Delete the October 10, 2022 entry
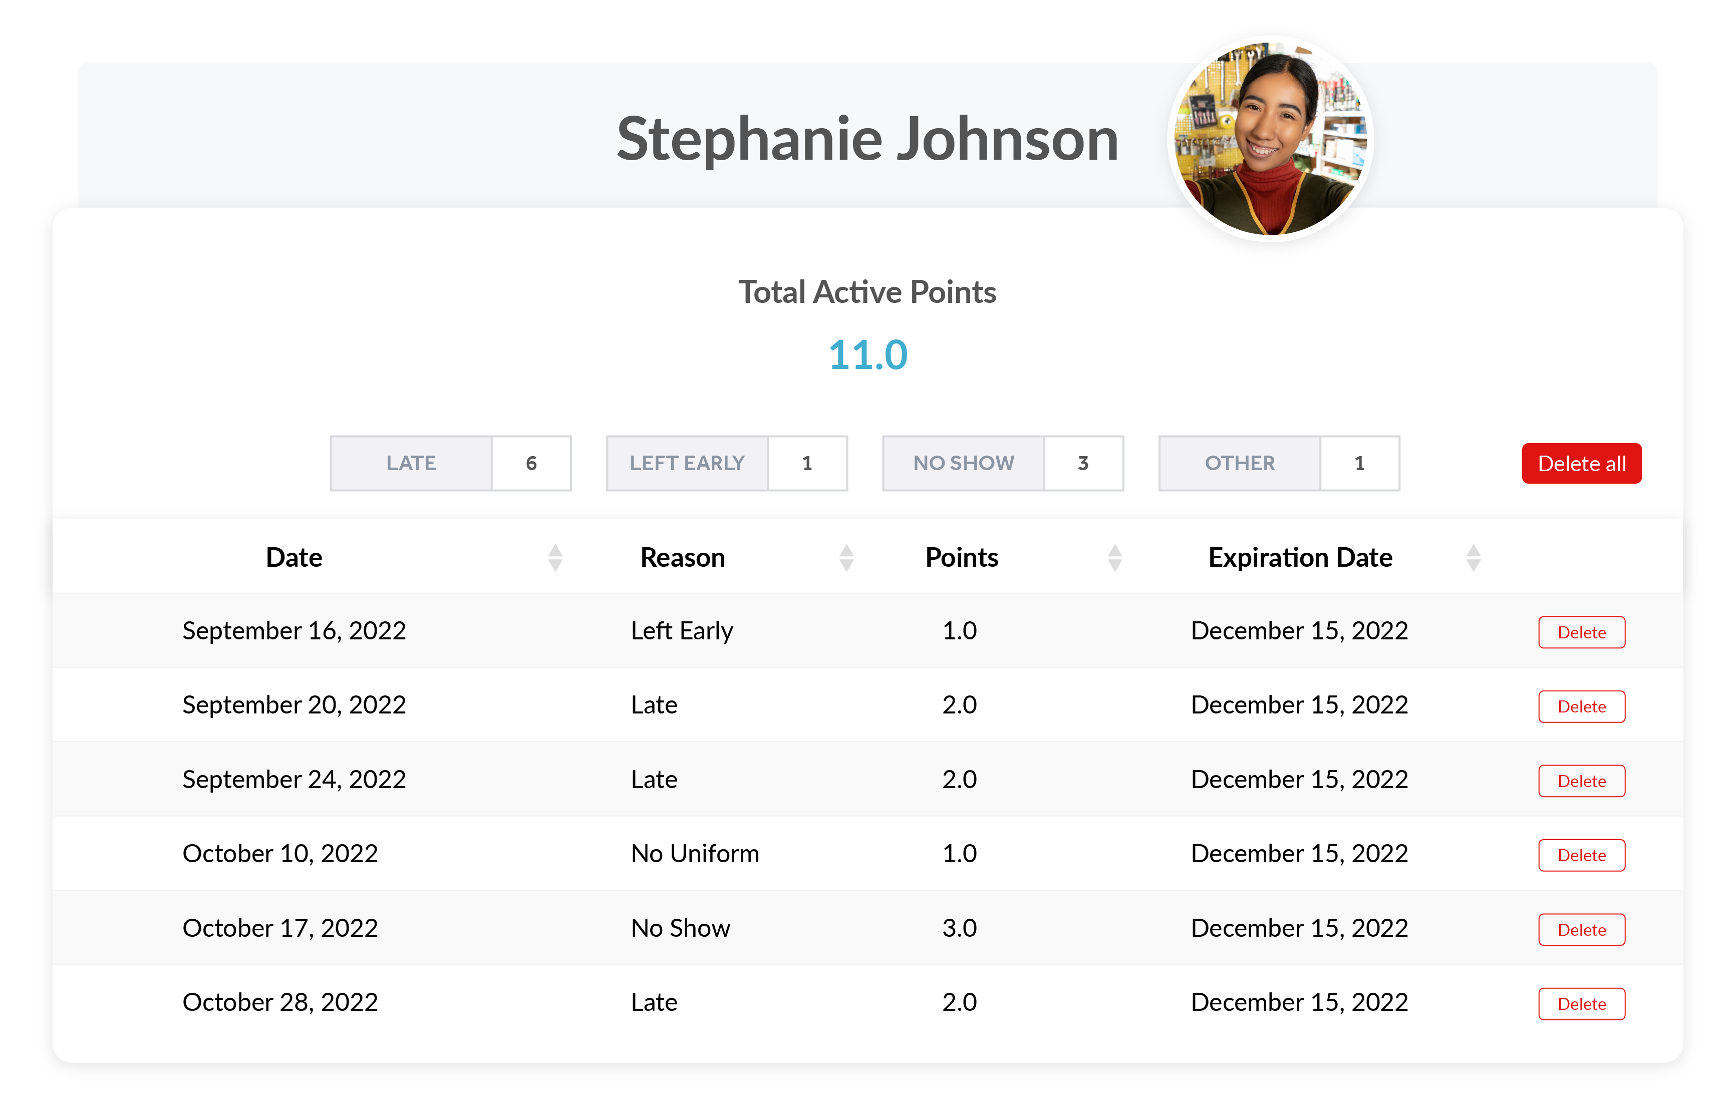 click(x=1582, y=856)
